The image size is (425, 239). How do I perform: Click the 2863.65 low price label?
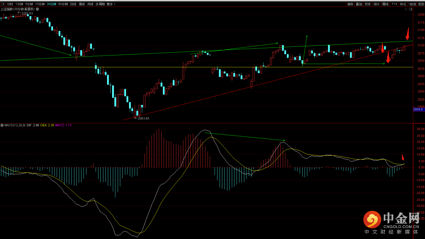[x=143, y=118]
